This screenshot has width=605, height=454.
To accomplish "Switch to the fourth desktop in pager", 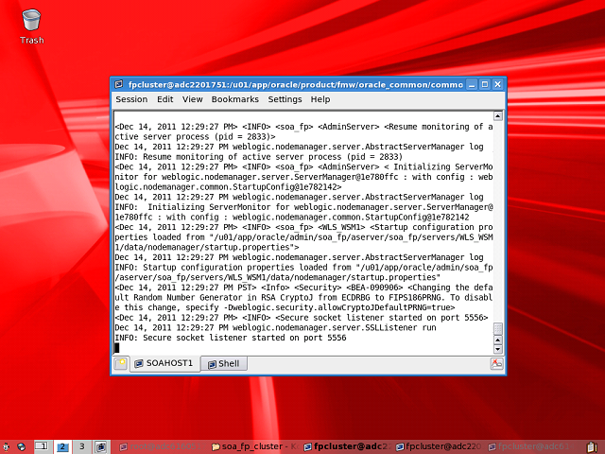I will click(101, 446).
